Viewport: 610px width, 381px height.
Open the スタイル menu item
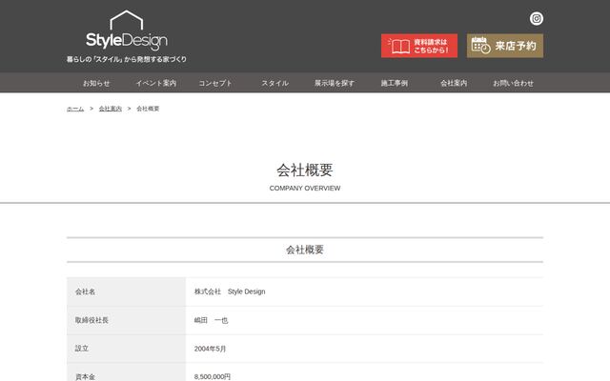275,83
